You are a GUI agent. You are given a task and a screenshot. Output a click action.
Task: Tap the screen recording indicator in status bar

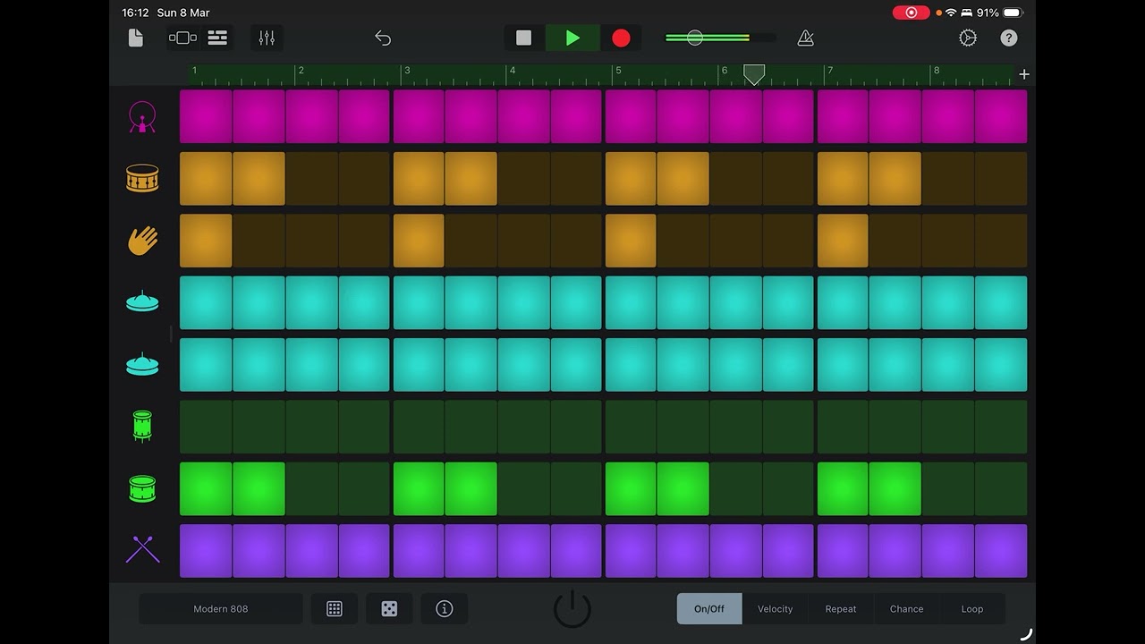click(911, 13)
